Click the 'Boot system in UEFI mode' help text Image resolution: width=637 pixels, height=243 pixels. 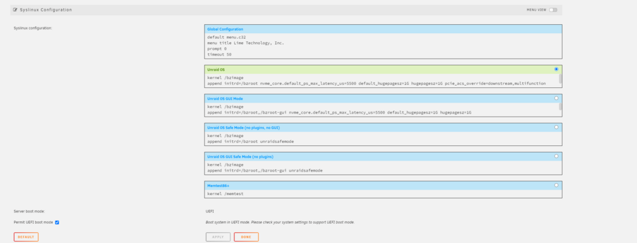click(280, 222)
